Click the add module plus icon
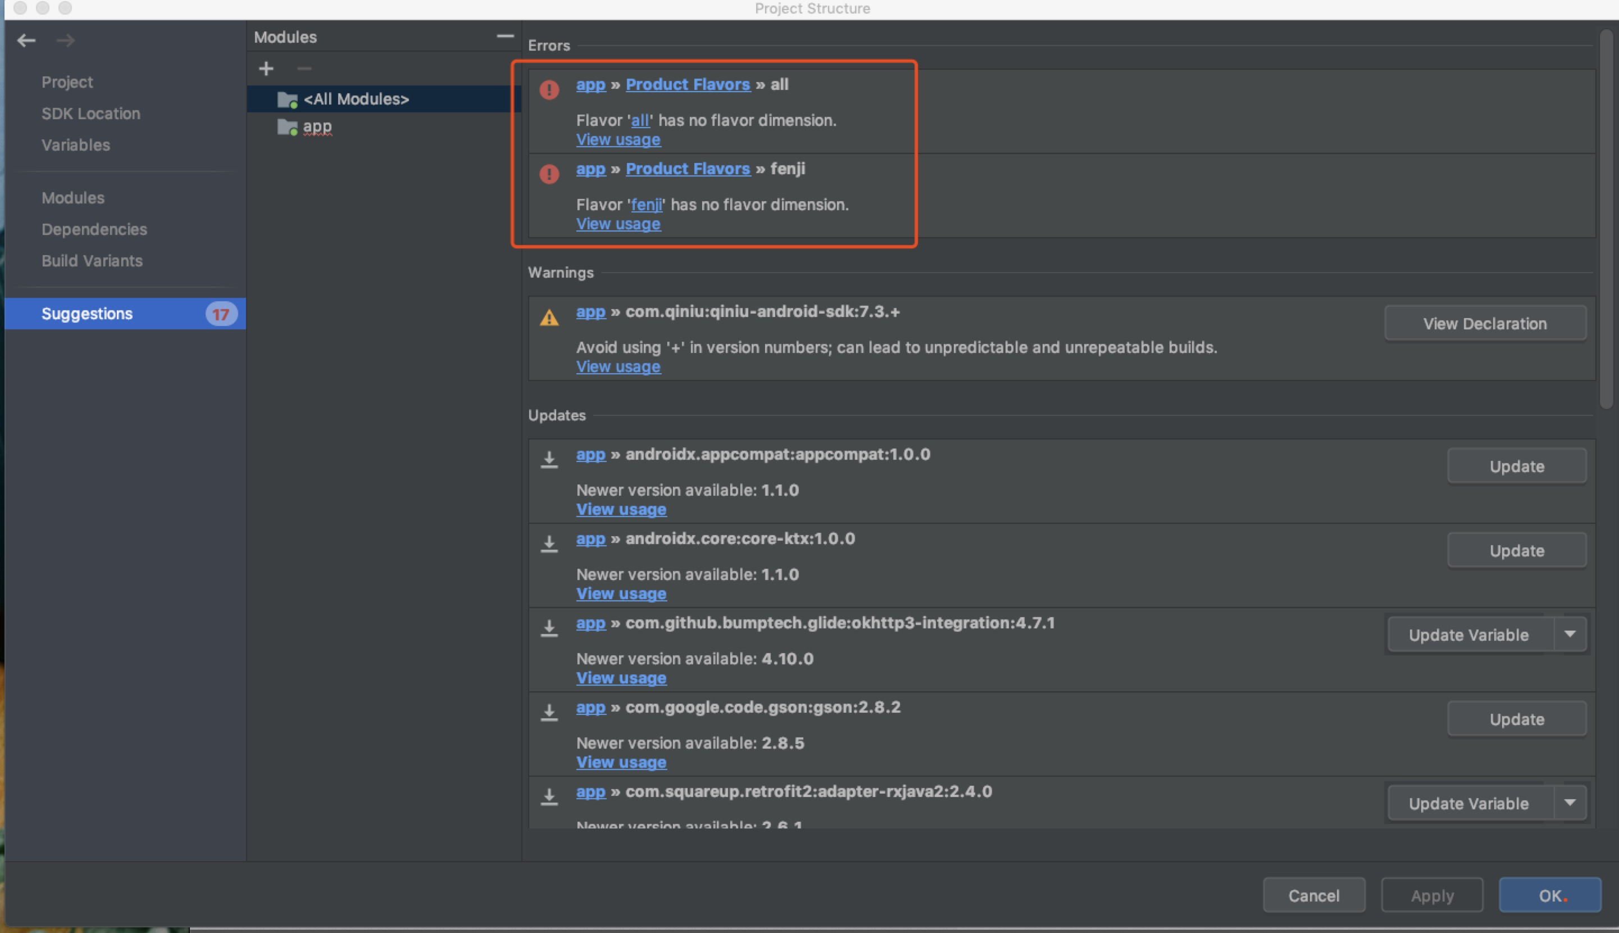1619x933 pixels. [266, 69]
